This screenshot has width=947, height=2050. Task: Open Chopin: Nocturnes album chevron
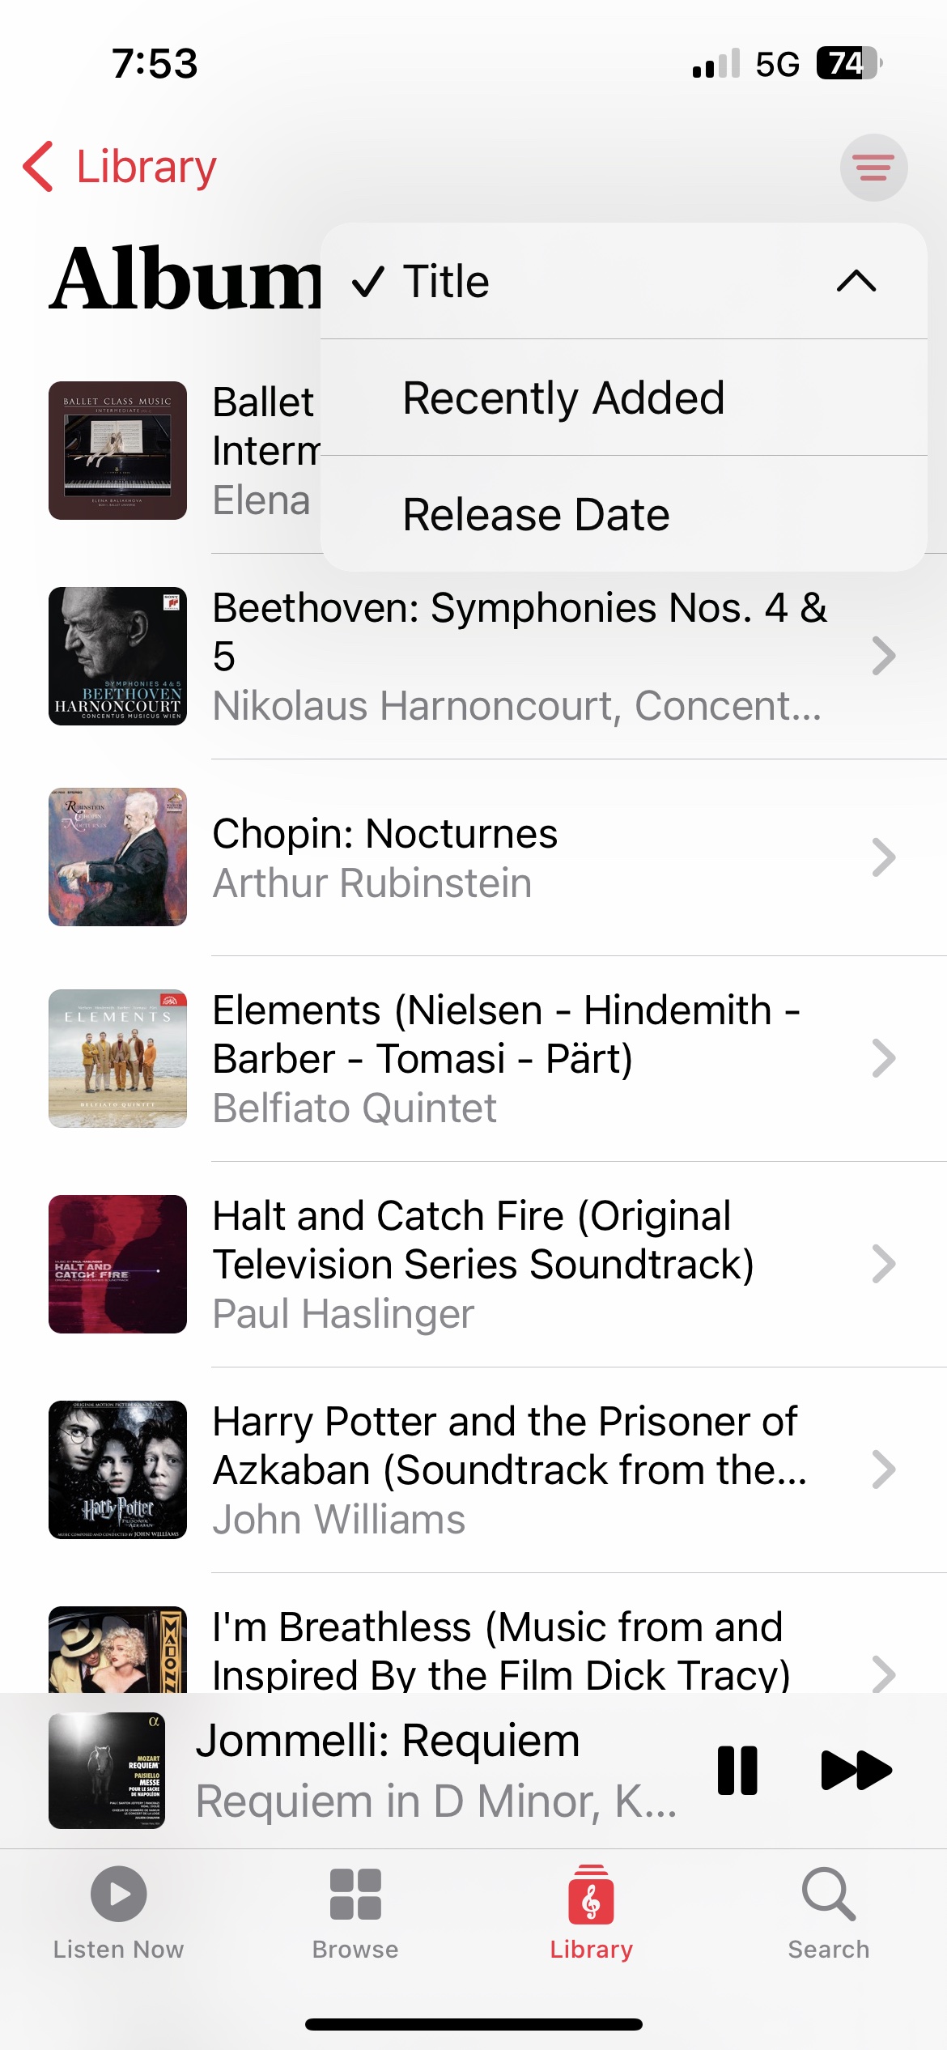pos(883,857)
